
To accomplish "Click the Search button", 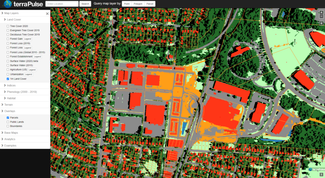I will [x=85, y=4].
